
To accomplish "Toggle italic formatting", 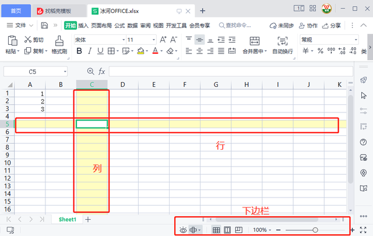I will coord(90,51).
